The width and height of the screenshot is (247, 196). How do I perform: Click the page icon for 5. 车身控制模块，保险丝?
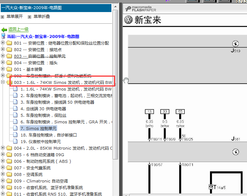15,115
